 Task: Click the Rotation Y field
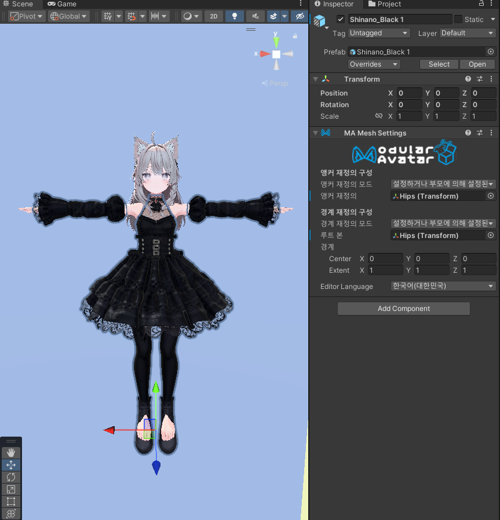pos(447,104)
